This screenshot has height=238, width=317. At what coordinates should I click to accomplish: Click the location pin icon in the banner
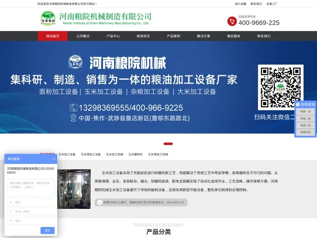coord(74,118)
